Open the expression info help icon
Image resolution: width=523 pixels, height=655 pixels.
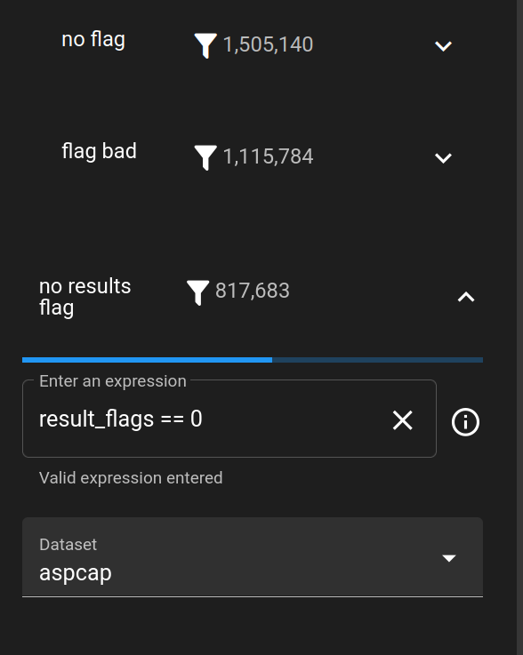(x=465, y=421)
